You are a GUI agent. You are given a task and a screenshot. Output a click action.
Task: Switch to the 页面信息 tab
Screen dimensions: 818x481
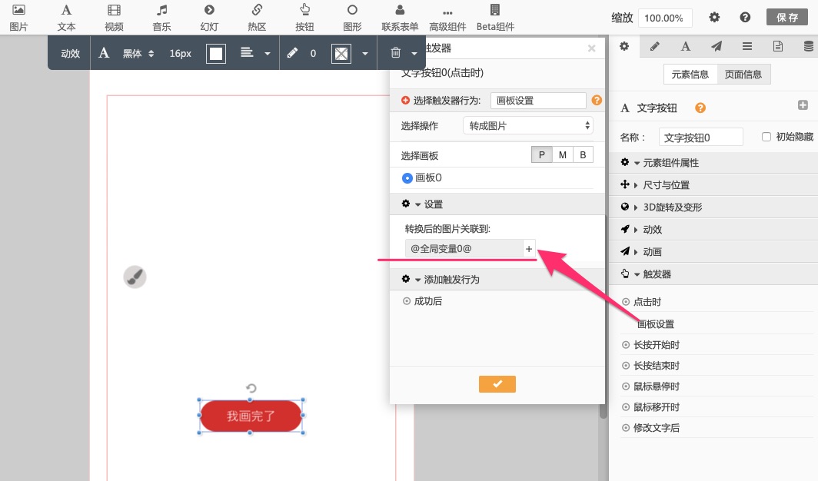[743, 75]
